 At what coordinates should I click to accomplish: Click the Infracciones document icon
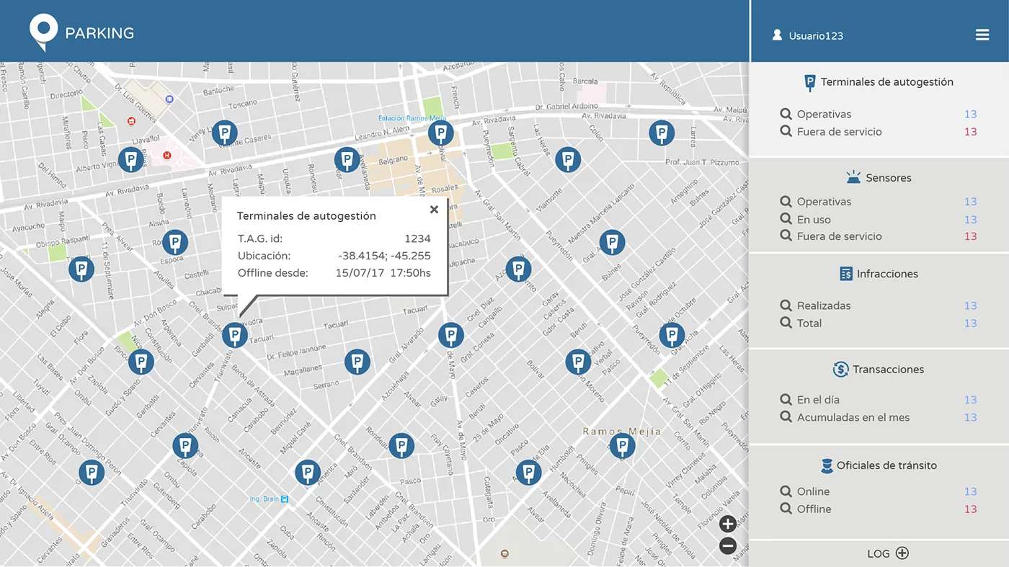click(x=846, y=274)
